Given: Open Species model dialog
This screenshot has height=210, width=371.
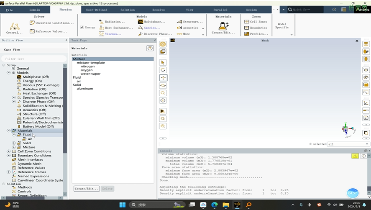Looking at the screenshot, I should pos(149,28).
